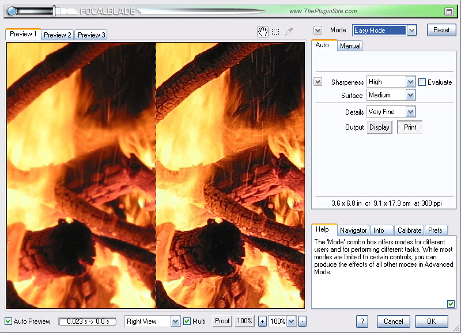Click the blue orb logo in title bar
Image resolution: width=461 pixels, height=333 pixels.
tap(12, 11)
